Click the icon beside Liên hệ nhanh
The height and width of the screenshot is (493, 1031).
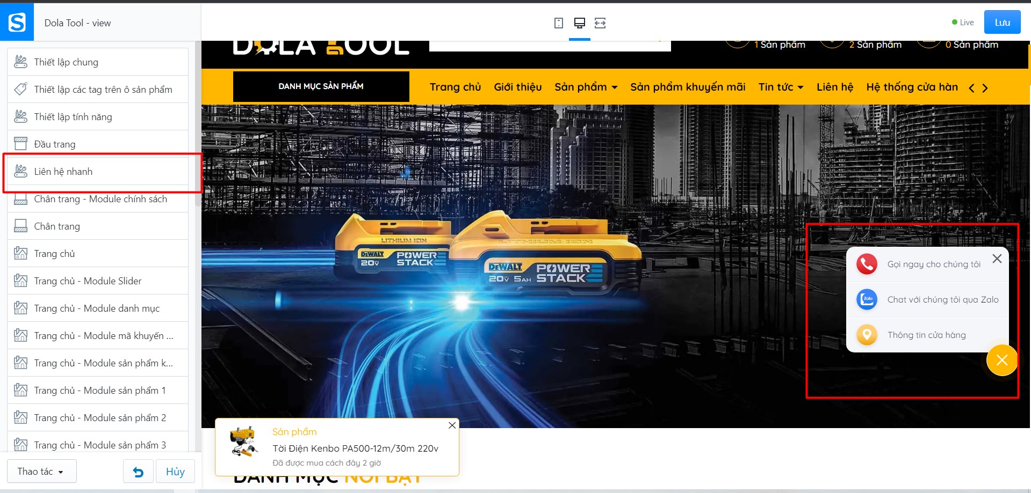[20, 171]
